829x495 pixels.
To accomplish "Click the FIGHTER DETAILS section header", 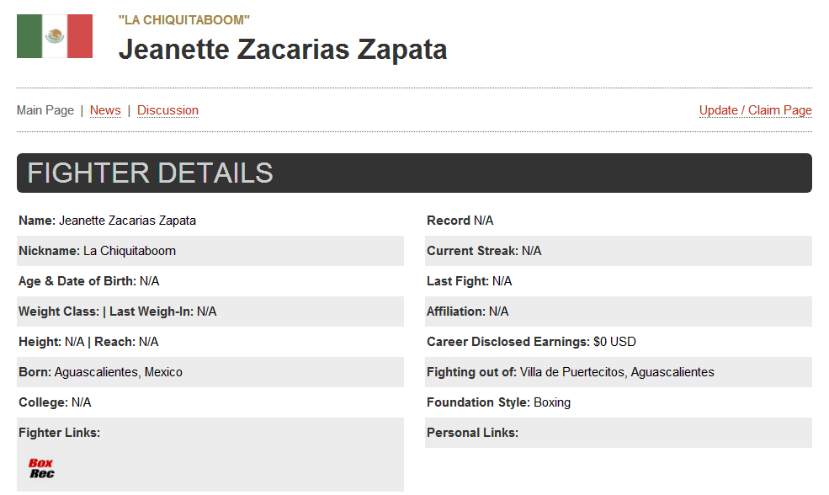I will click(414, 173).
